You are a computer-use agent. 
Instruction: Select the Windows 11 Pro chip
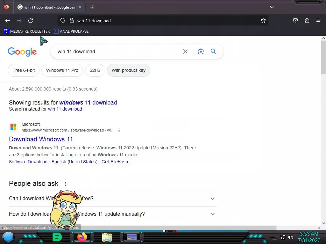coord(62,70)
